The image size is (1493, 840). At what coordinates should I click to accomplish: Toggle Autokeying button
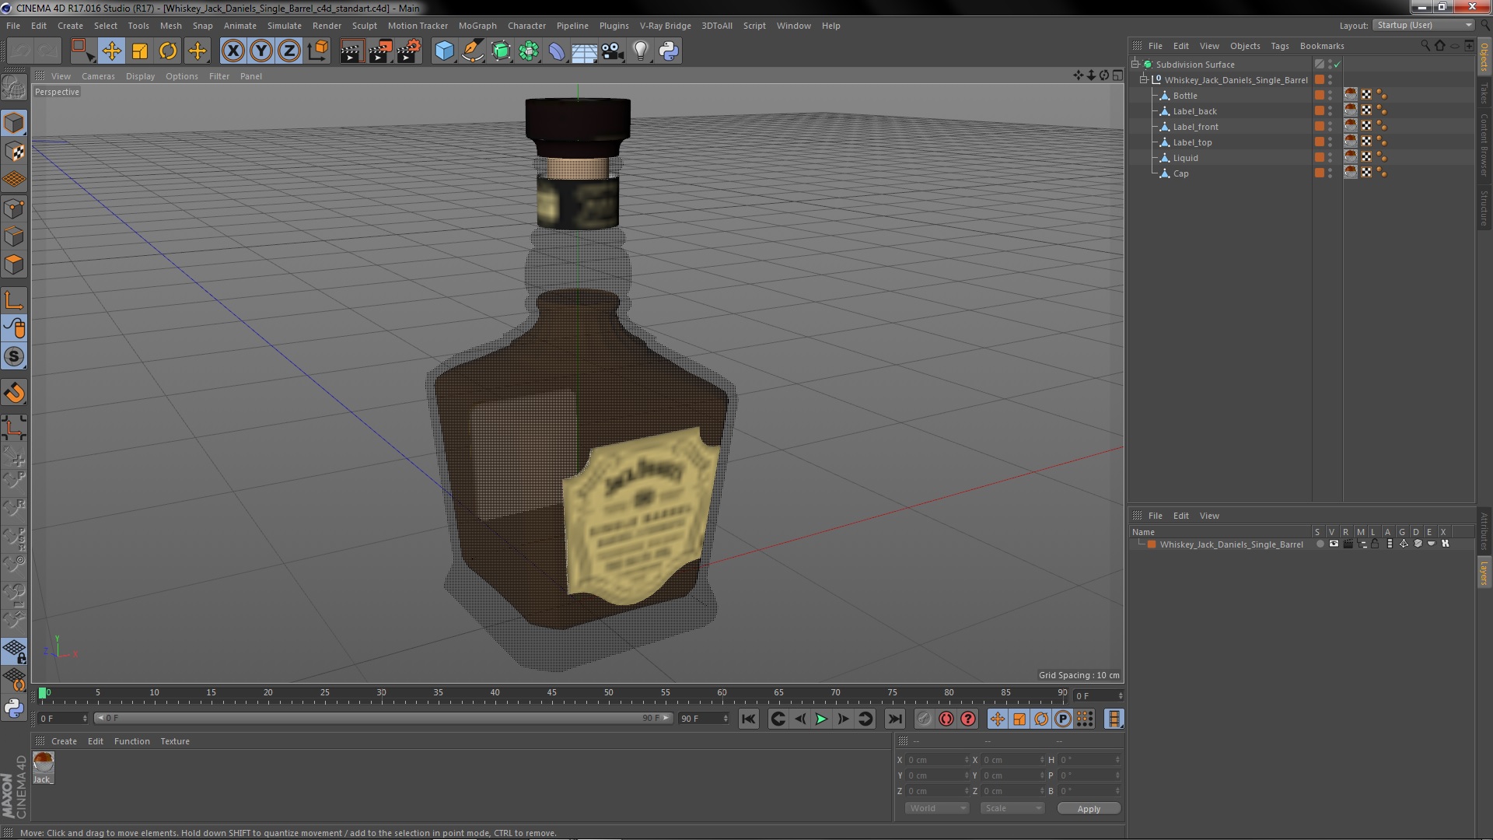946,719
